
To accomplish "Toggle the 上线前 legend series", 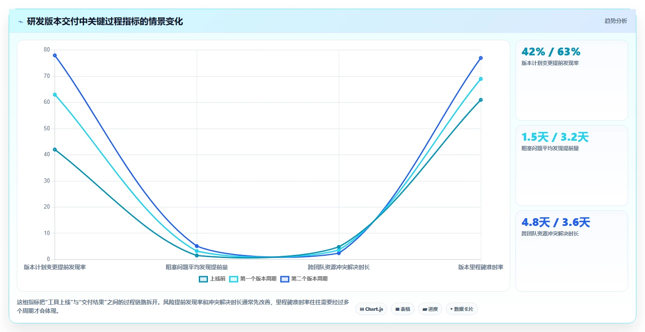I will click(212, 279).
